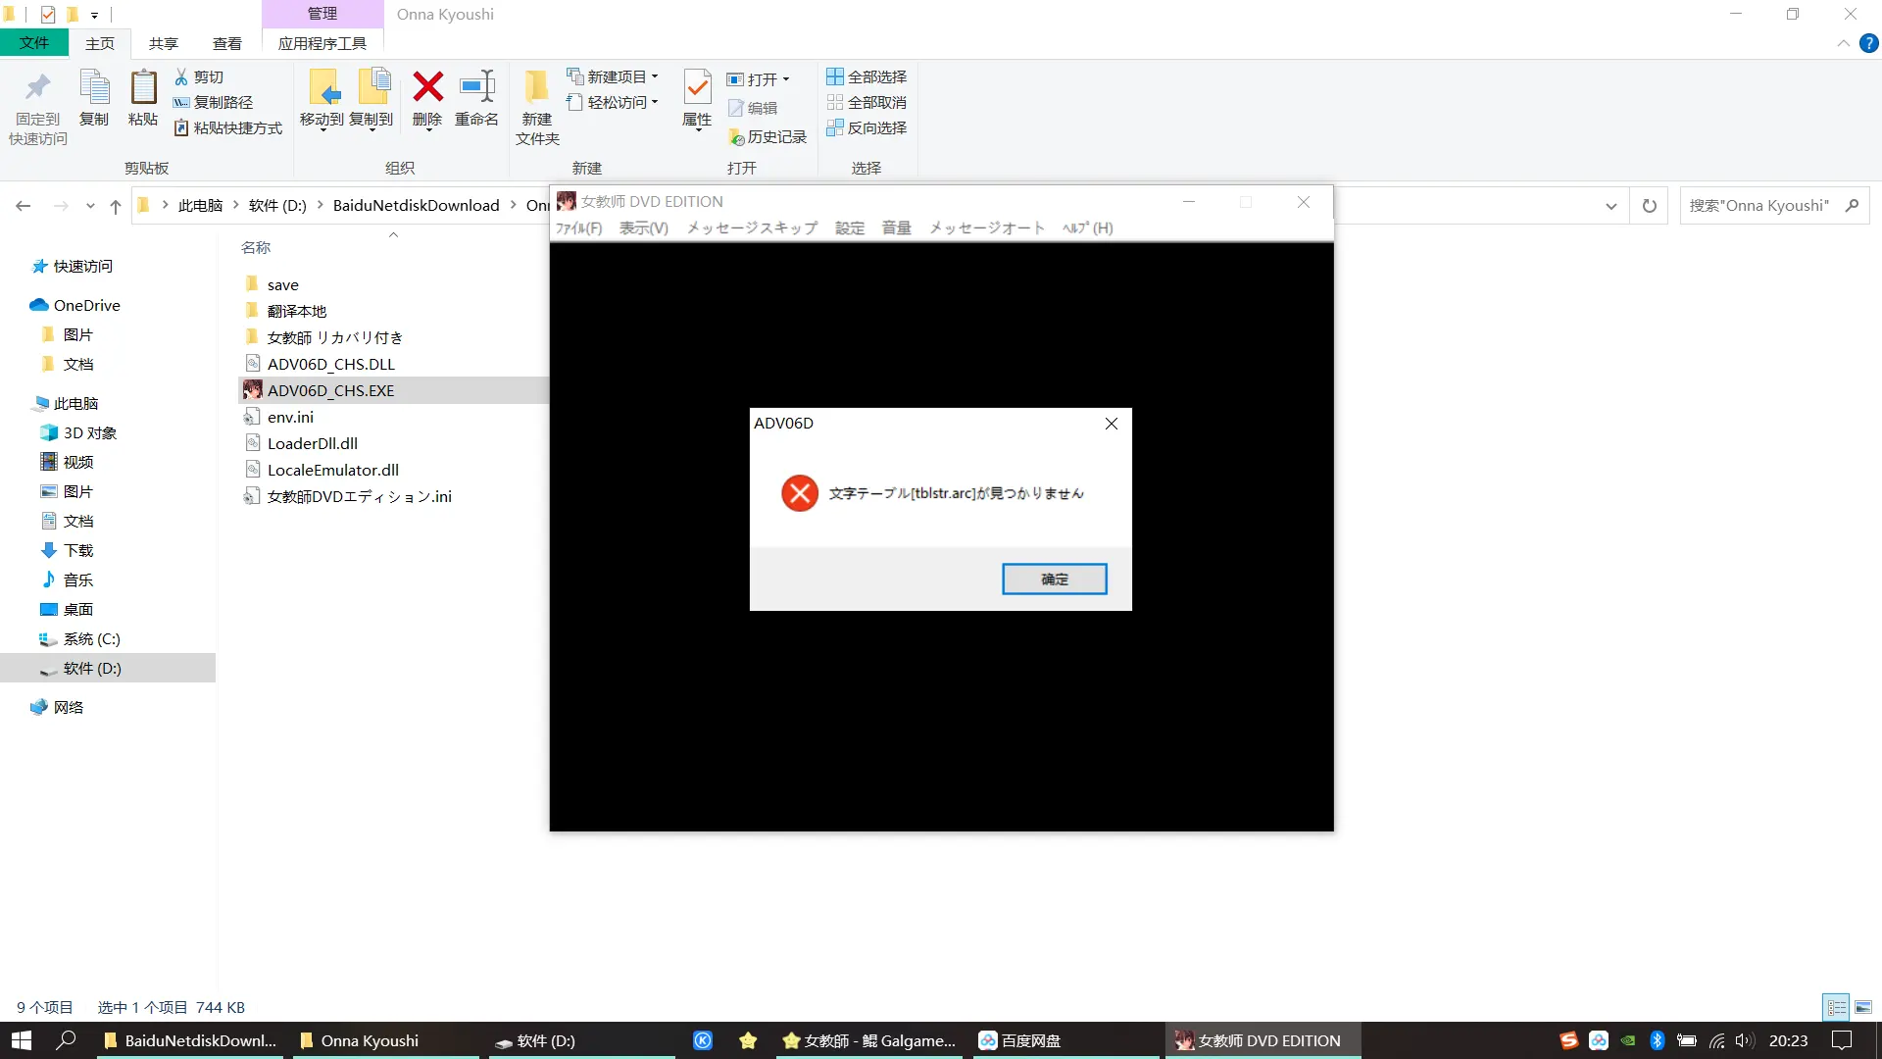
Task: Delete the selected file with 删除
Action: point(427,100)
